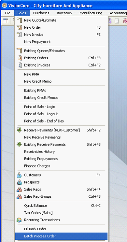Choose New Receive Payments
Viewport: 127px width, 242px height.
click(x=61, y=137)
